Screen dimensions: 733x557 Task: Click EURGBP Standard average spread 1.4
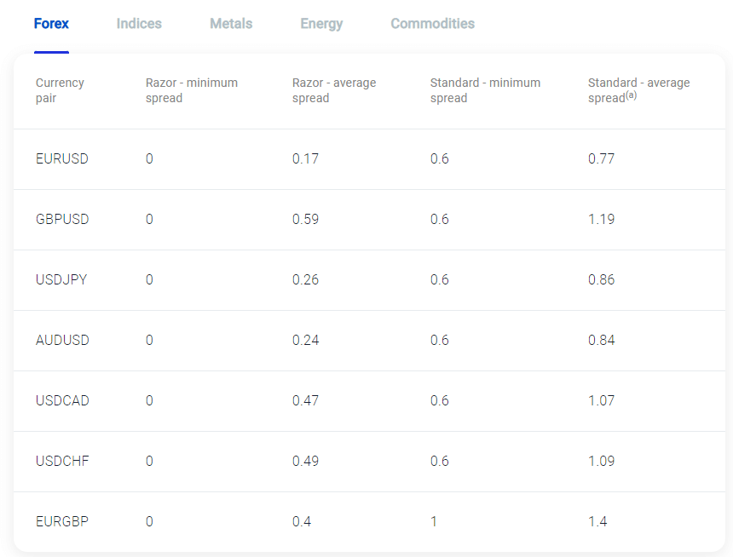[597, 521]
